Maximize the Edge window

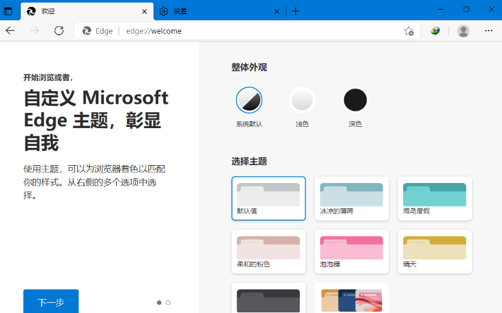(x=466, y=10)
